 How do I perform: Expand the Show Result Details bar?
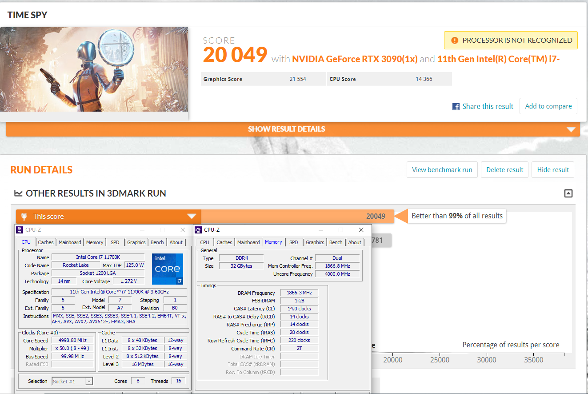pyautogui.click(x=293, y=129)
